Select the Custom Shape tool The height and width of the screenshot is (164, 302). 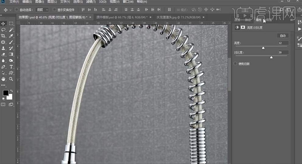[x=11, y=73]
